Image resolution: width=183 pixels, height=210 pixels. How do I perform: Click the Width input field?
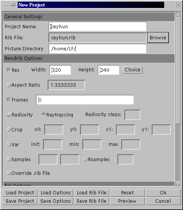[x=60, y=70]
